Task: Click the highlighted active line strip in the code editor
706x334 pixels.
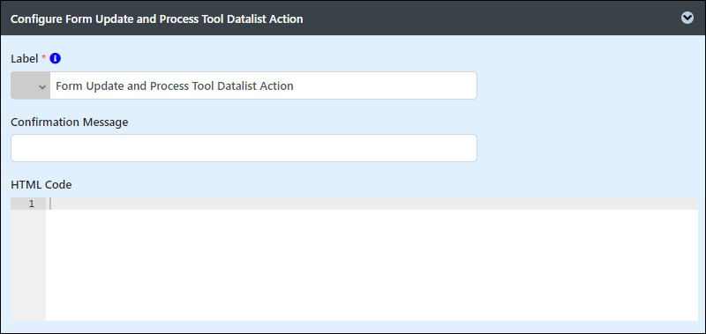Action: pyautogui.click(x=372, y=204)
